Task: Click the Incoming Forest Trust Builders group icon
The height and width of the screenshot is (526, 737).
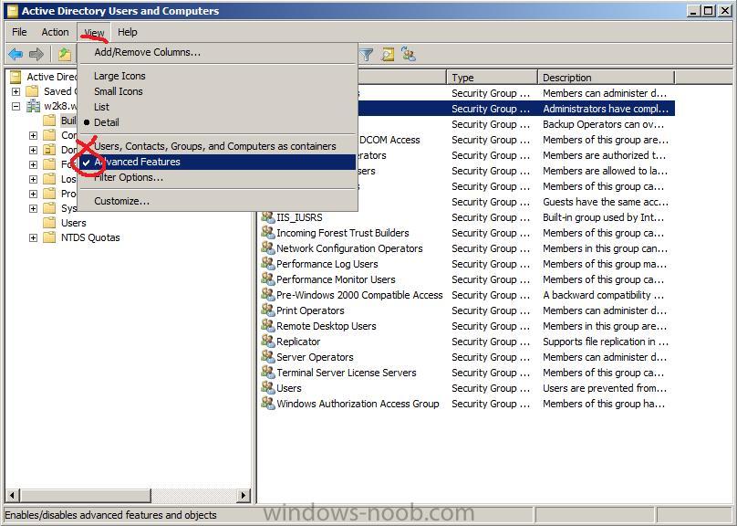Action: tap(268, 233)
